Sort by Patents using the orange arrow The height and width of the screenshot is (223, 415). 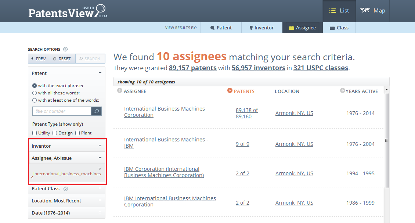pos(230,91)
